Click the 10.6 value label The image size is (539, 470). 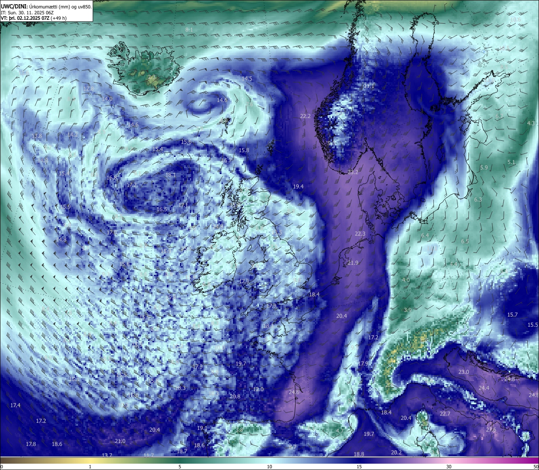515,19
